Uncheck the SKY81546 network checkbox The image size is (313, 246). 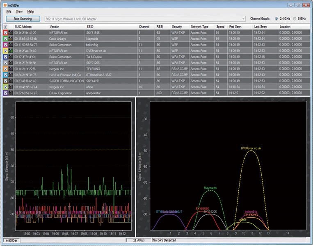pos(6,33)
